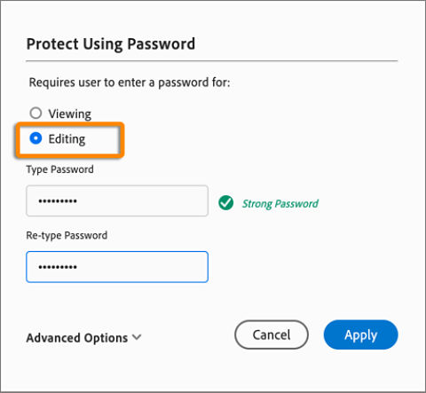
Task: Click the Strong Password indicator text
Action: click(x=280, y=204)
